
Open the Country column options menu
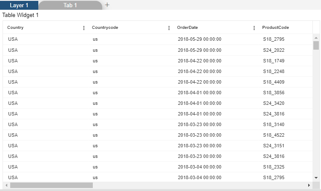84,28
